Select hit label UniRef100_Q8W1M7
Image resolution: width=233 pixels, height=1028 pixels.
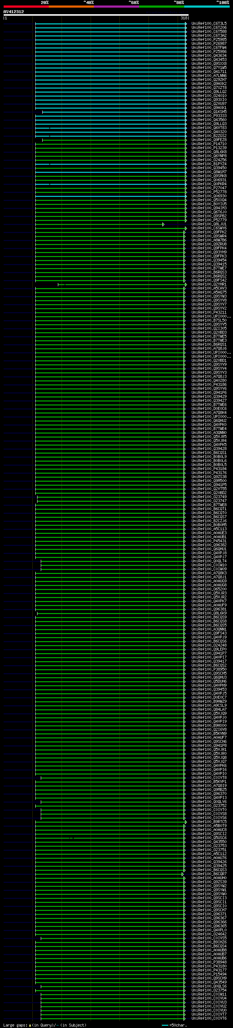point(209,172)
